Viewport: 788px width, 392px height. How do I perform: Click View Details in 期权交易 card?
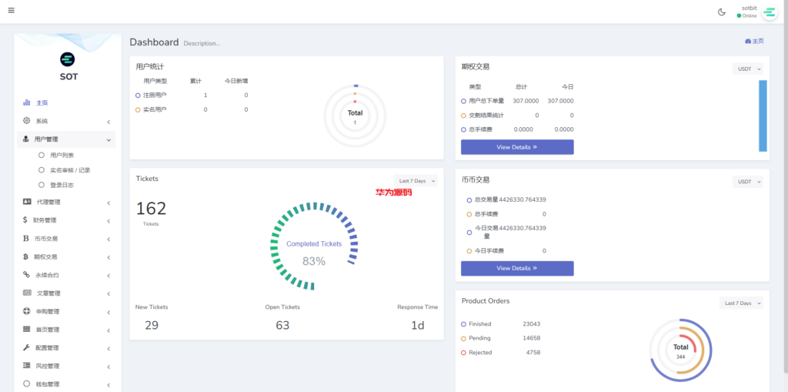pyautogui.click(x=517, y=147)
